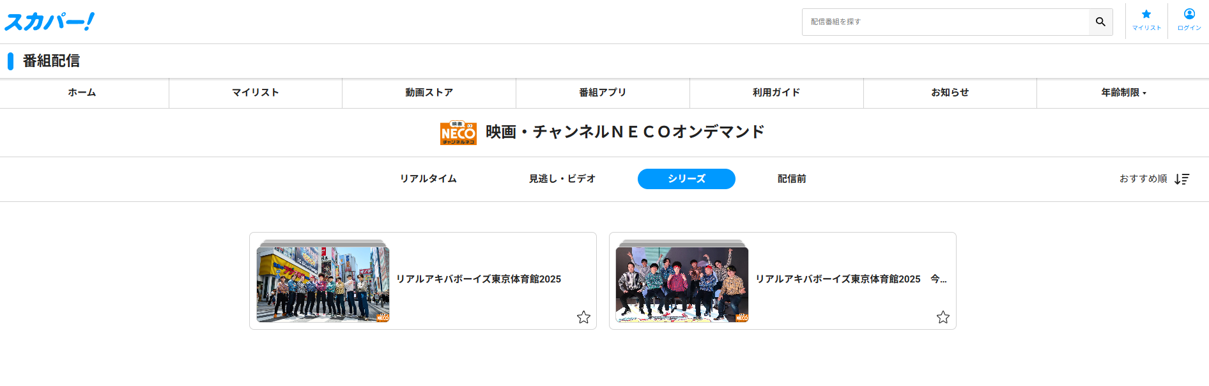Open the studio group photo thumbnail
1209x386 pixels.
[682, 284]
